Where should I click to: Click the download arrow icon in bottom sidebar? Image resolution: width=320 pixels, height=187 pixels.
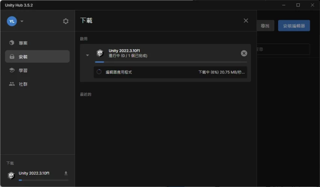pyautogui.click(x=66, y=173)
